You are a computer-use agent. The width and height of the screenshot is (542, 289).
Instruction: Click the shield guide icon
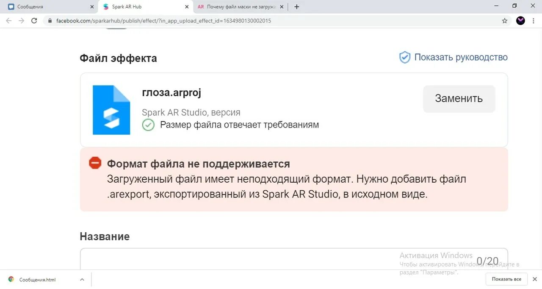pos(405,57)
